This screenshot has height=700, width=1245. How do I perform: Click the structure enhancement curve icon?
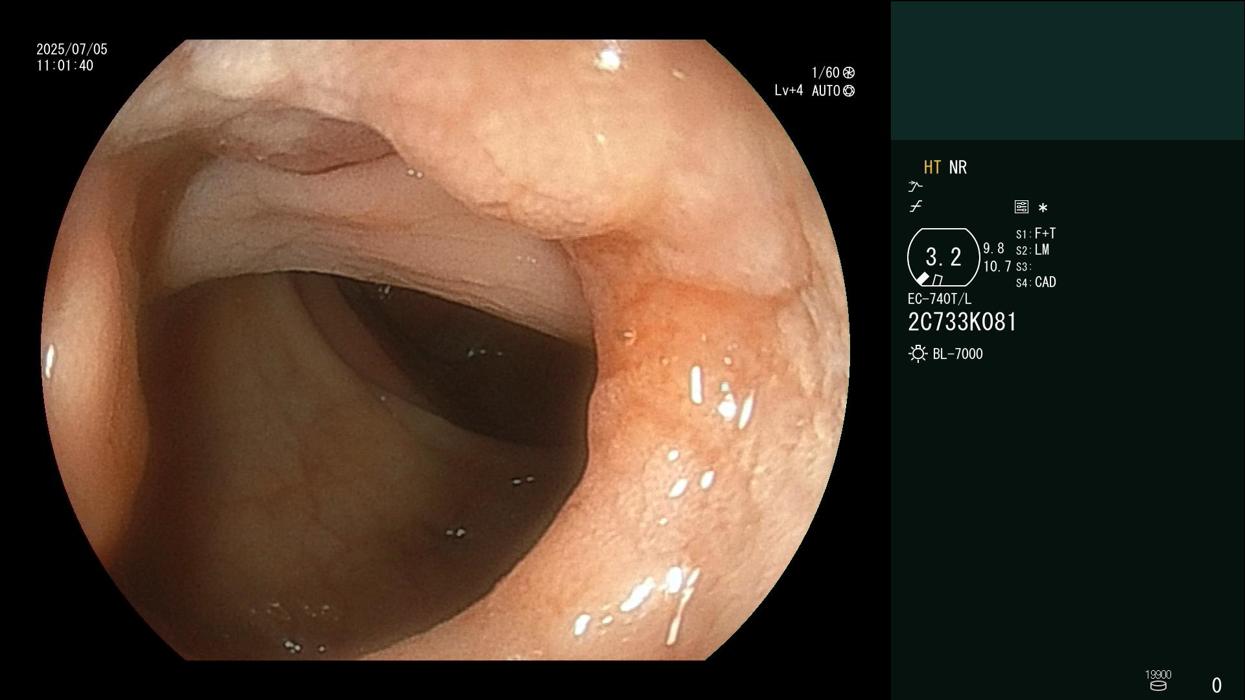(x=916, y=207)
